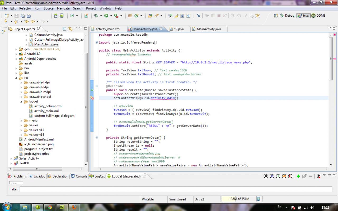Open the Back history dropdown arrow
Image resolution: width=338 pixels, height=211 pixels.
click(x=37, y=21)
